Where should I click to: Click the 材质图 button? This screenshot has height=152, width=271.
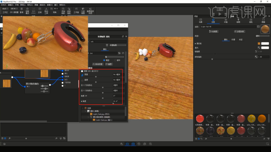tap(214, 31)
